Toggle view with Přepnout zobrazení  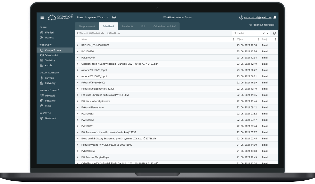point(262,25)
